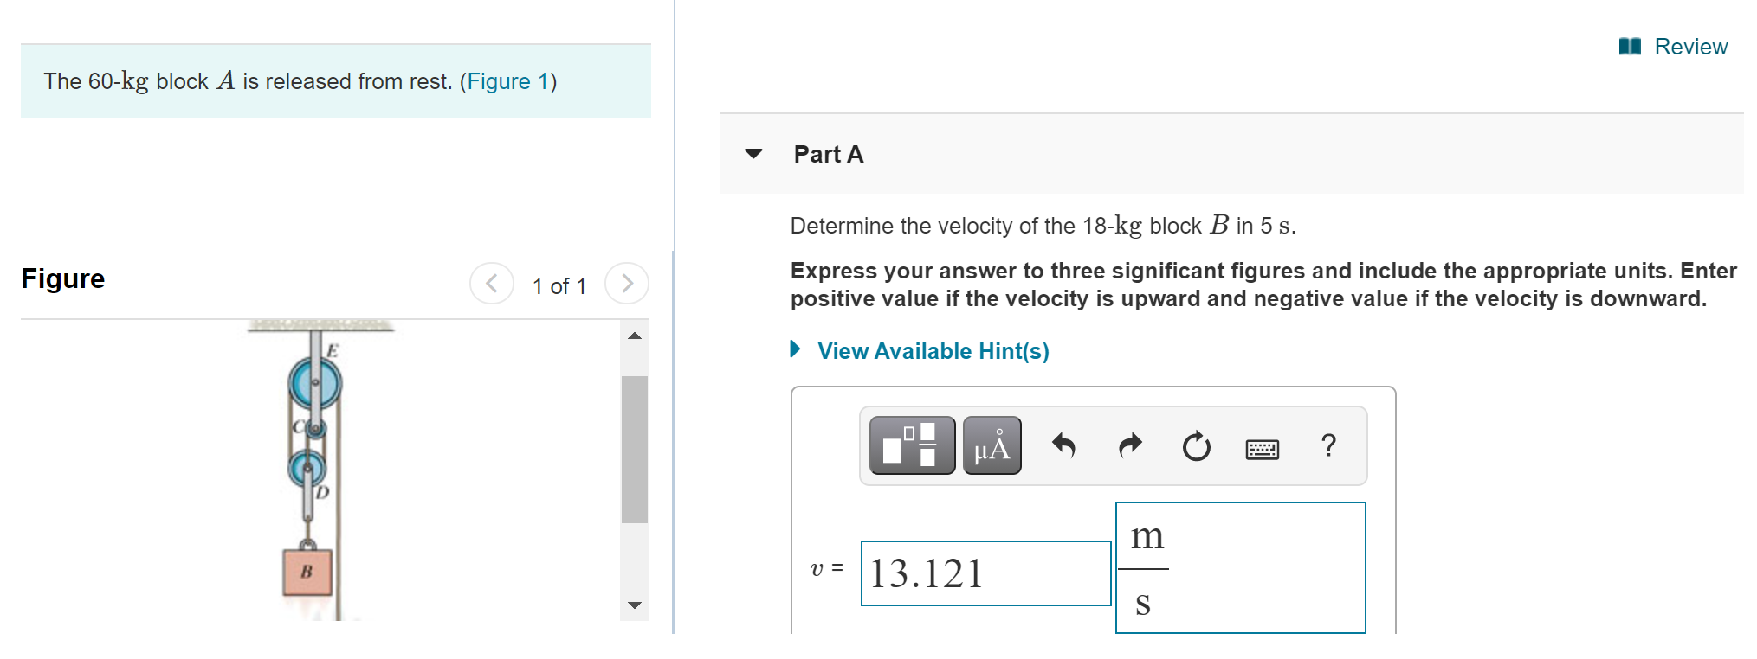Image resolution: width=1757 pixels, height=659 pixels.
Task: Redo the answer edit
Action: click(1129, 445)
